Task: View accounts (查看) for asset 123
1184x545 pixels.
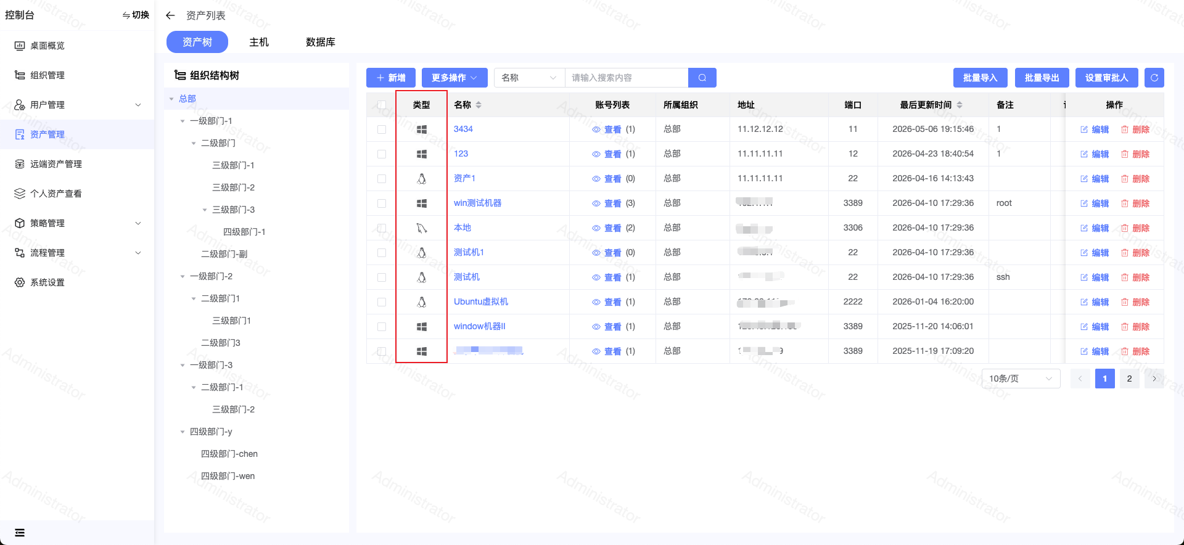Action: tap(607, 154)
